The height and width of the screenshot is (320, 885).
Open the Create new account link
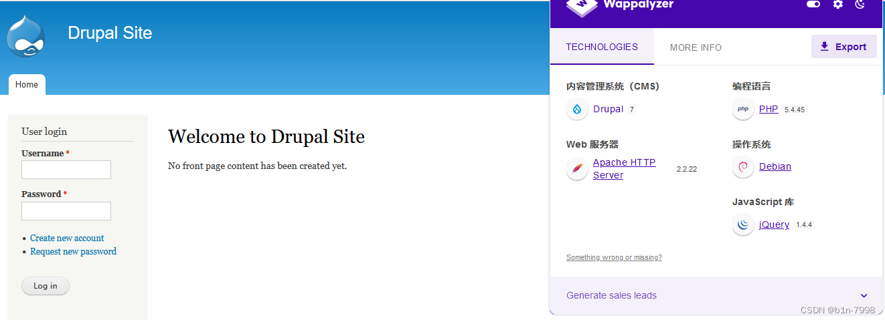tap(67, 238)
